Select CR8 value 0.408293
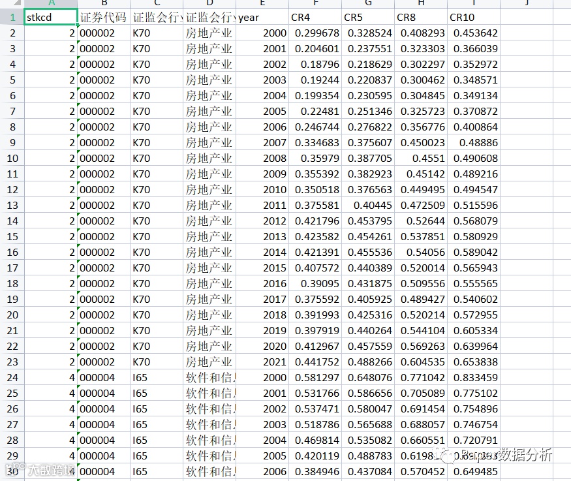Viewport: 571px width, 481px height. [421, 33]
